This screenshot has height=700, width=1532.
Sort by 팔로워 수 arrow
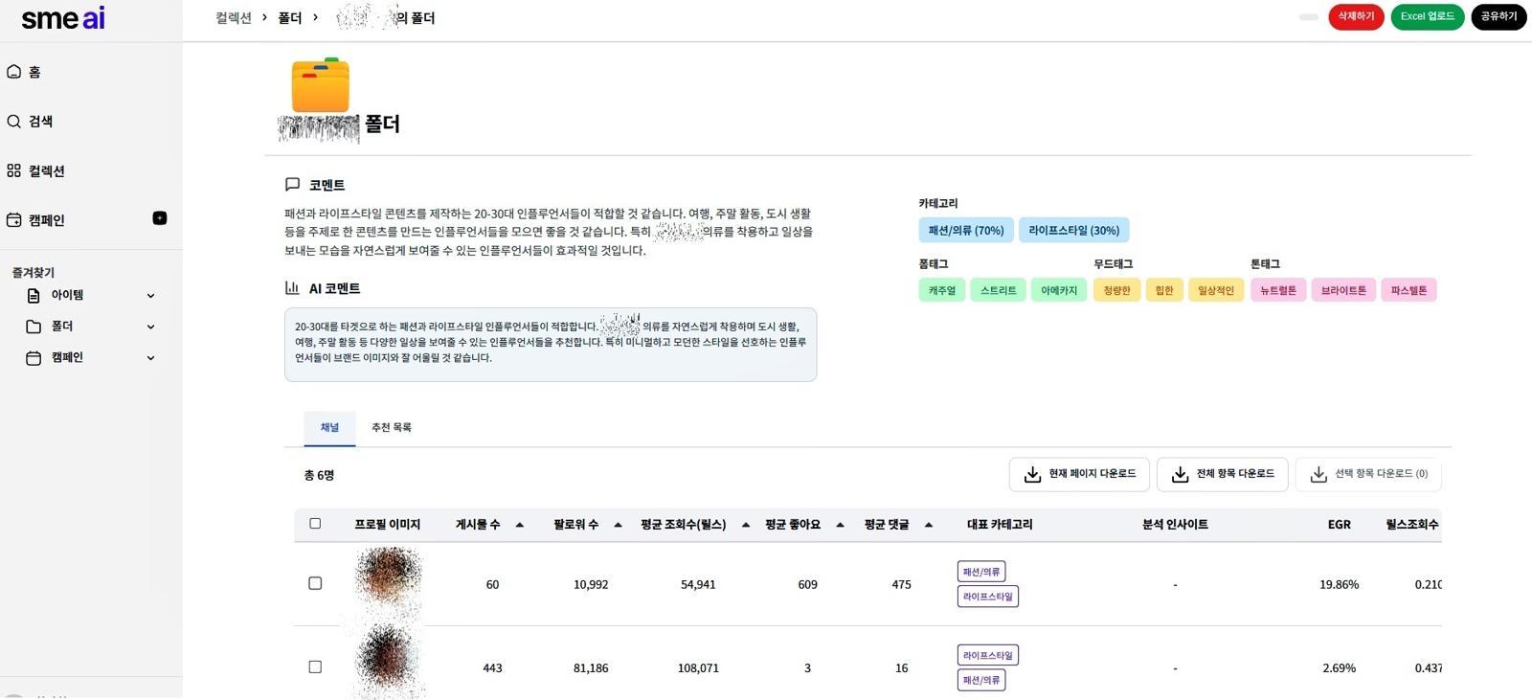coord(618,525)
